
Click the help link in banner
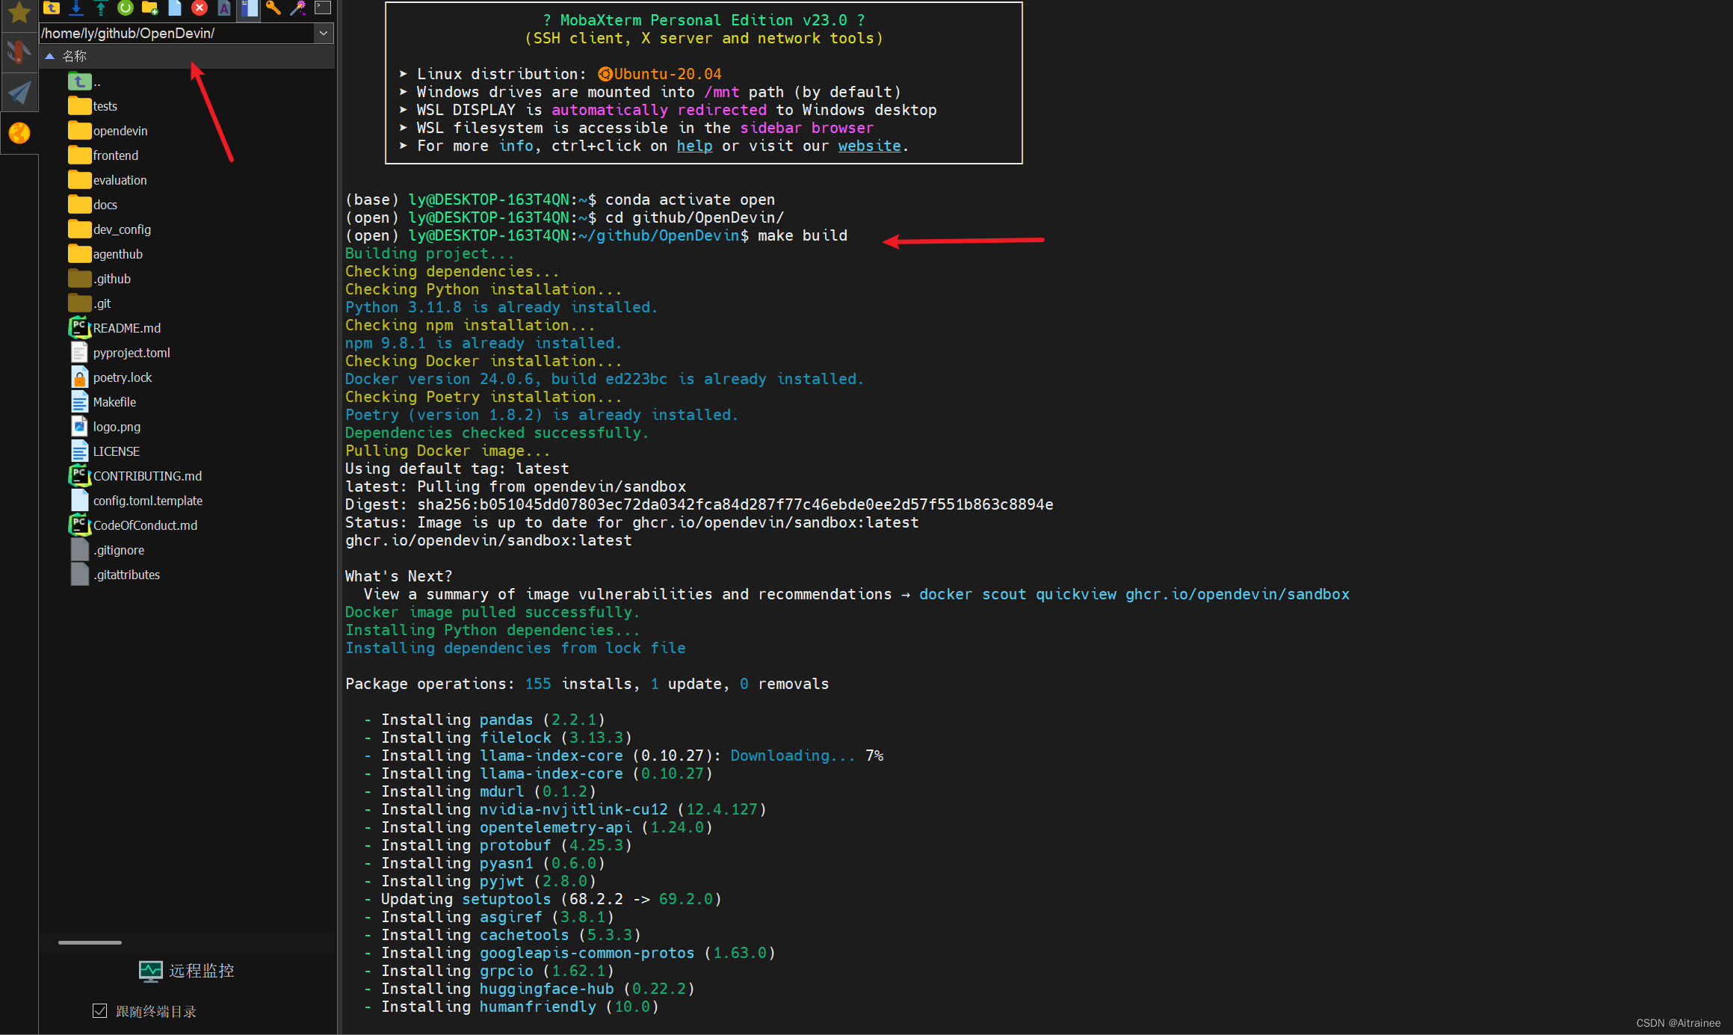tap(694, 146)
